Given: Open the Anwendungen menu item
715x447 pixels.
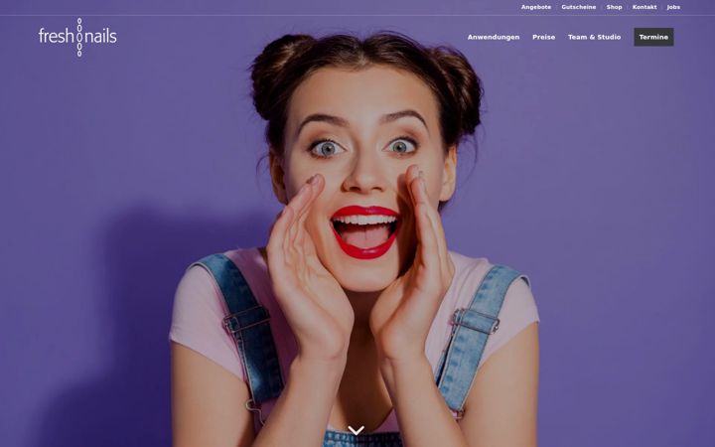Looking at the screenshot, I should coord(494,37).
